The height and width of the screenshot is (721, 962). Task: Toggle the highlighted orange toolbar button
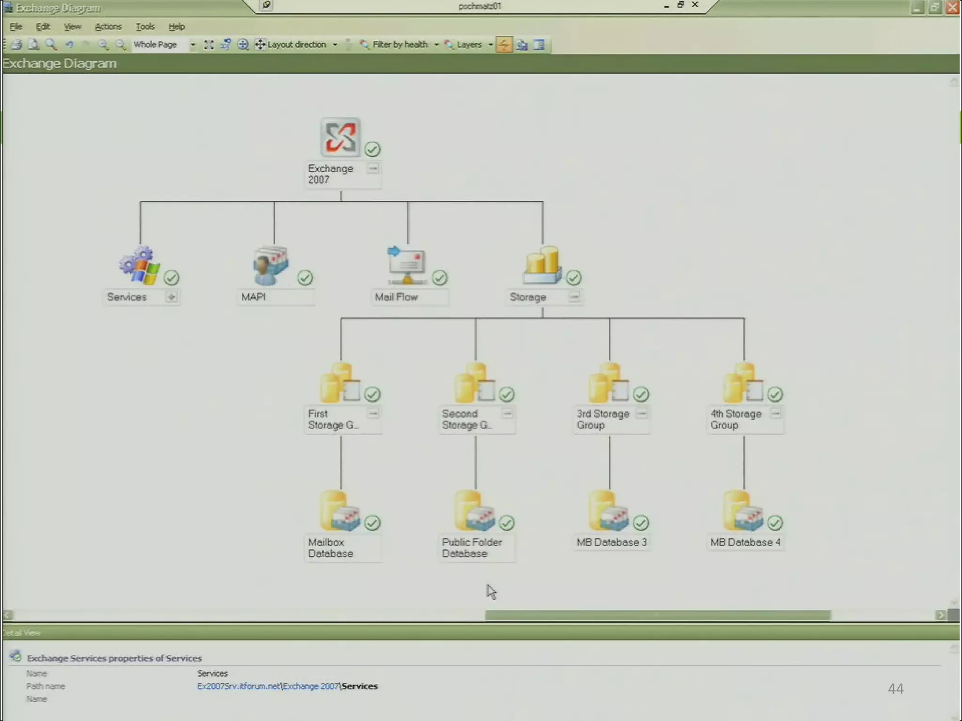(504, 45)
